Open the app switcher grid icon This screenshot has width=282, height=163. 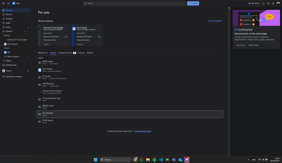pos(8,3)
